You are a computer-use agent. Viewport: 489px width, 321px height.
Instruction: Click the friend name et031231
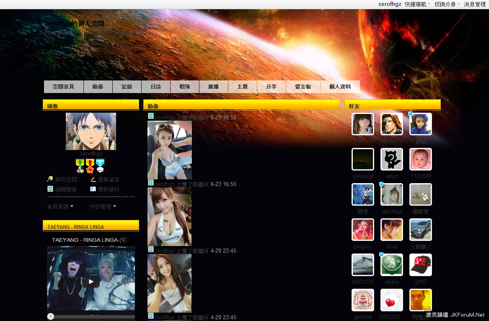pos(363,282)
